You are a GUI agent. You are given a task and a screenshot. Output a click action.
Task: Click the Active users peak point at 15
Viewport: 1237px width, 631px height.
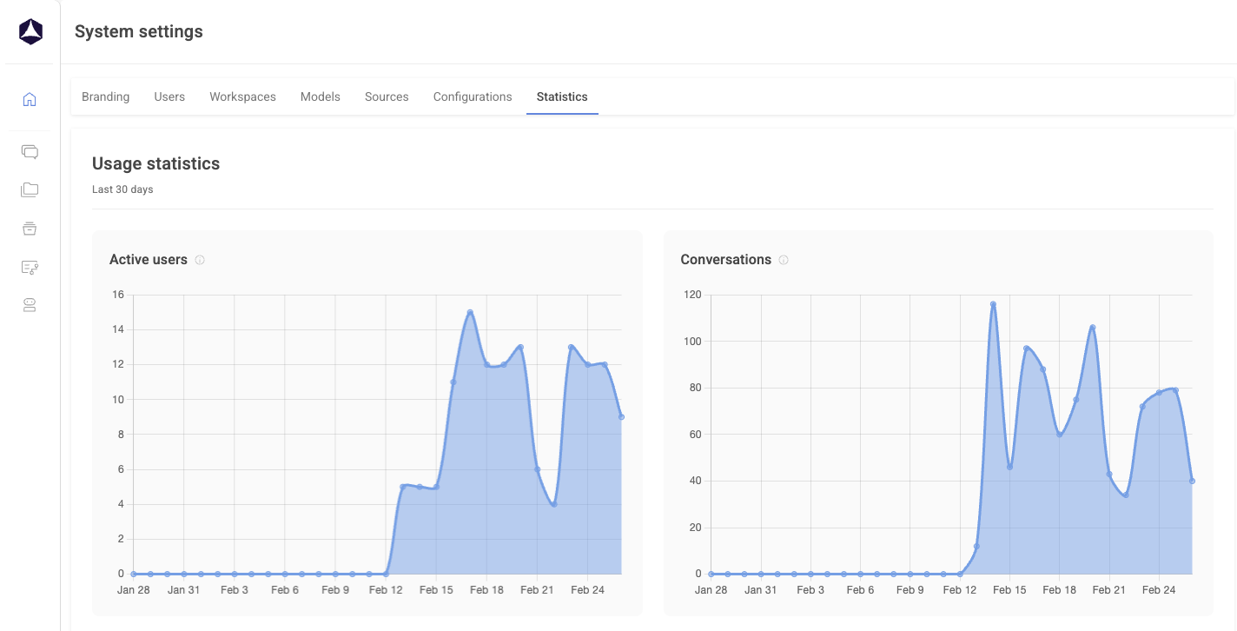(x=470, y=312)
